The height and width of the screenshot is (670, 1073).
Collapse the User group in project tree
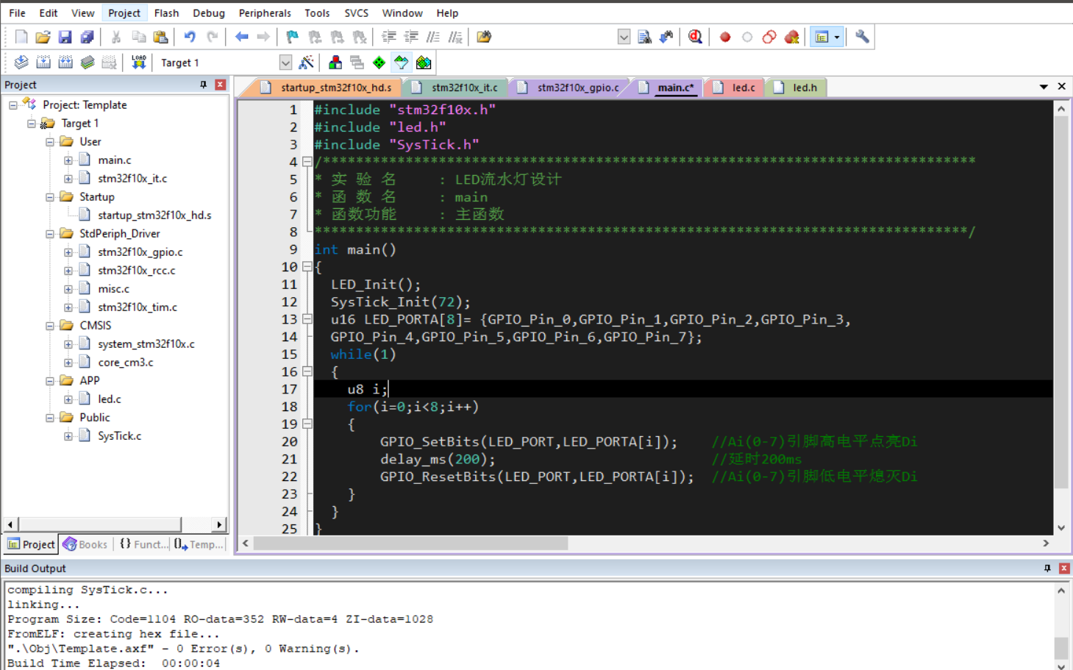[50, 142]
